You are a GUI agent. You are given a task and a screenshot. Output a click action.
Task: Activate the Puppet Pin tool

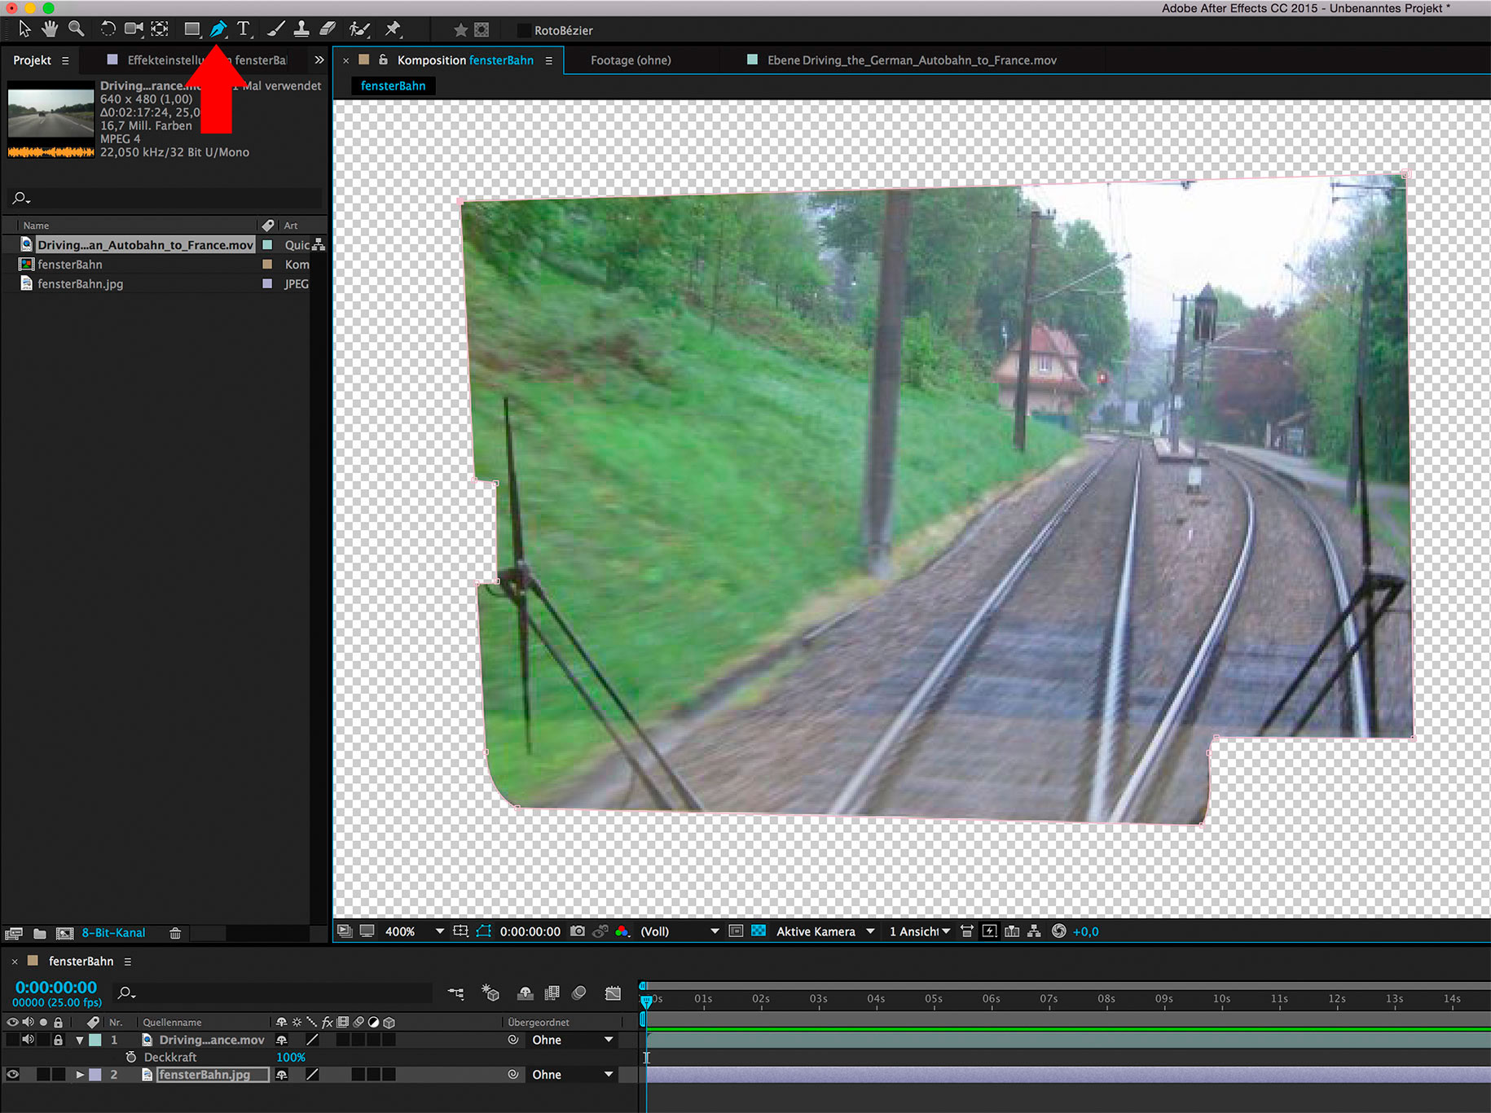click(393, 29)
